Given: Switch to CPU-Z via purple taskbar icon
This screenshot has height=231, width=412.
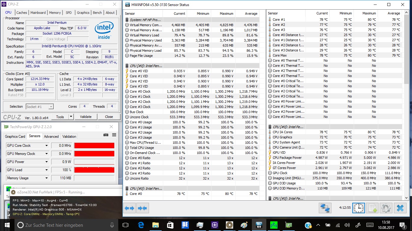Looking at the screenshot, I should [214, 225].
